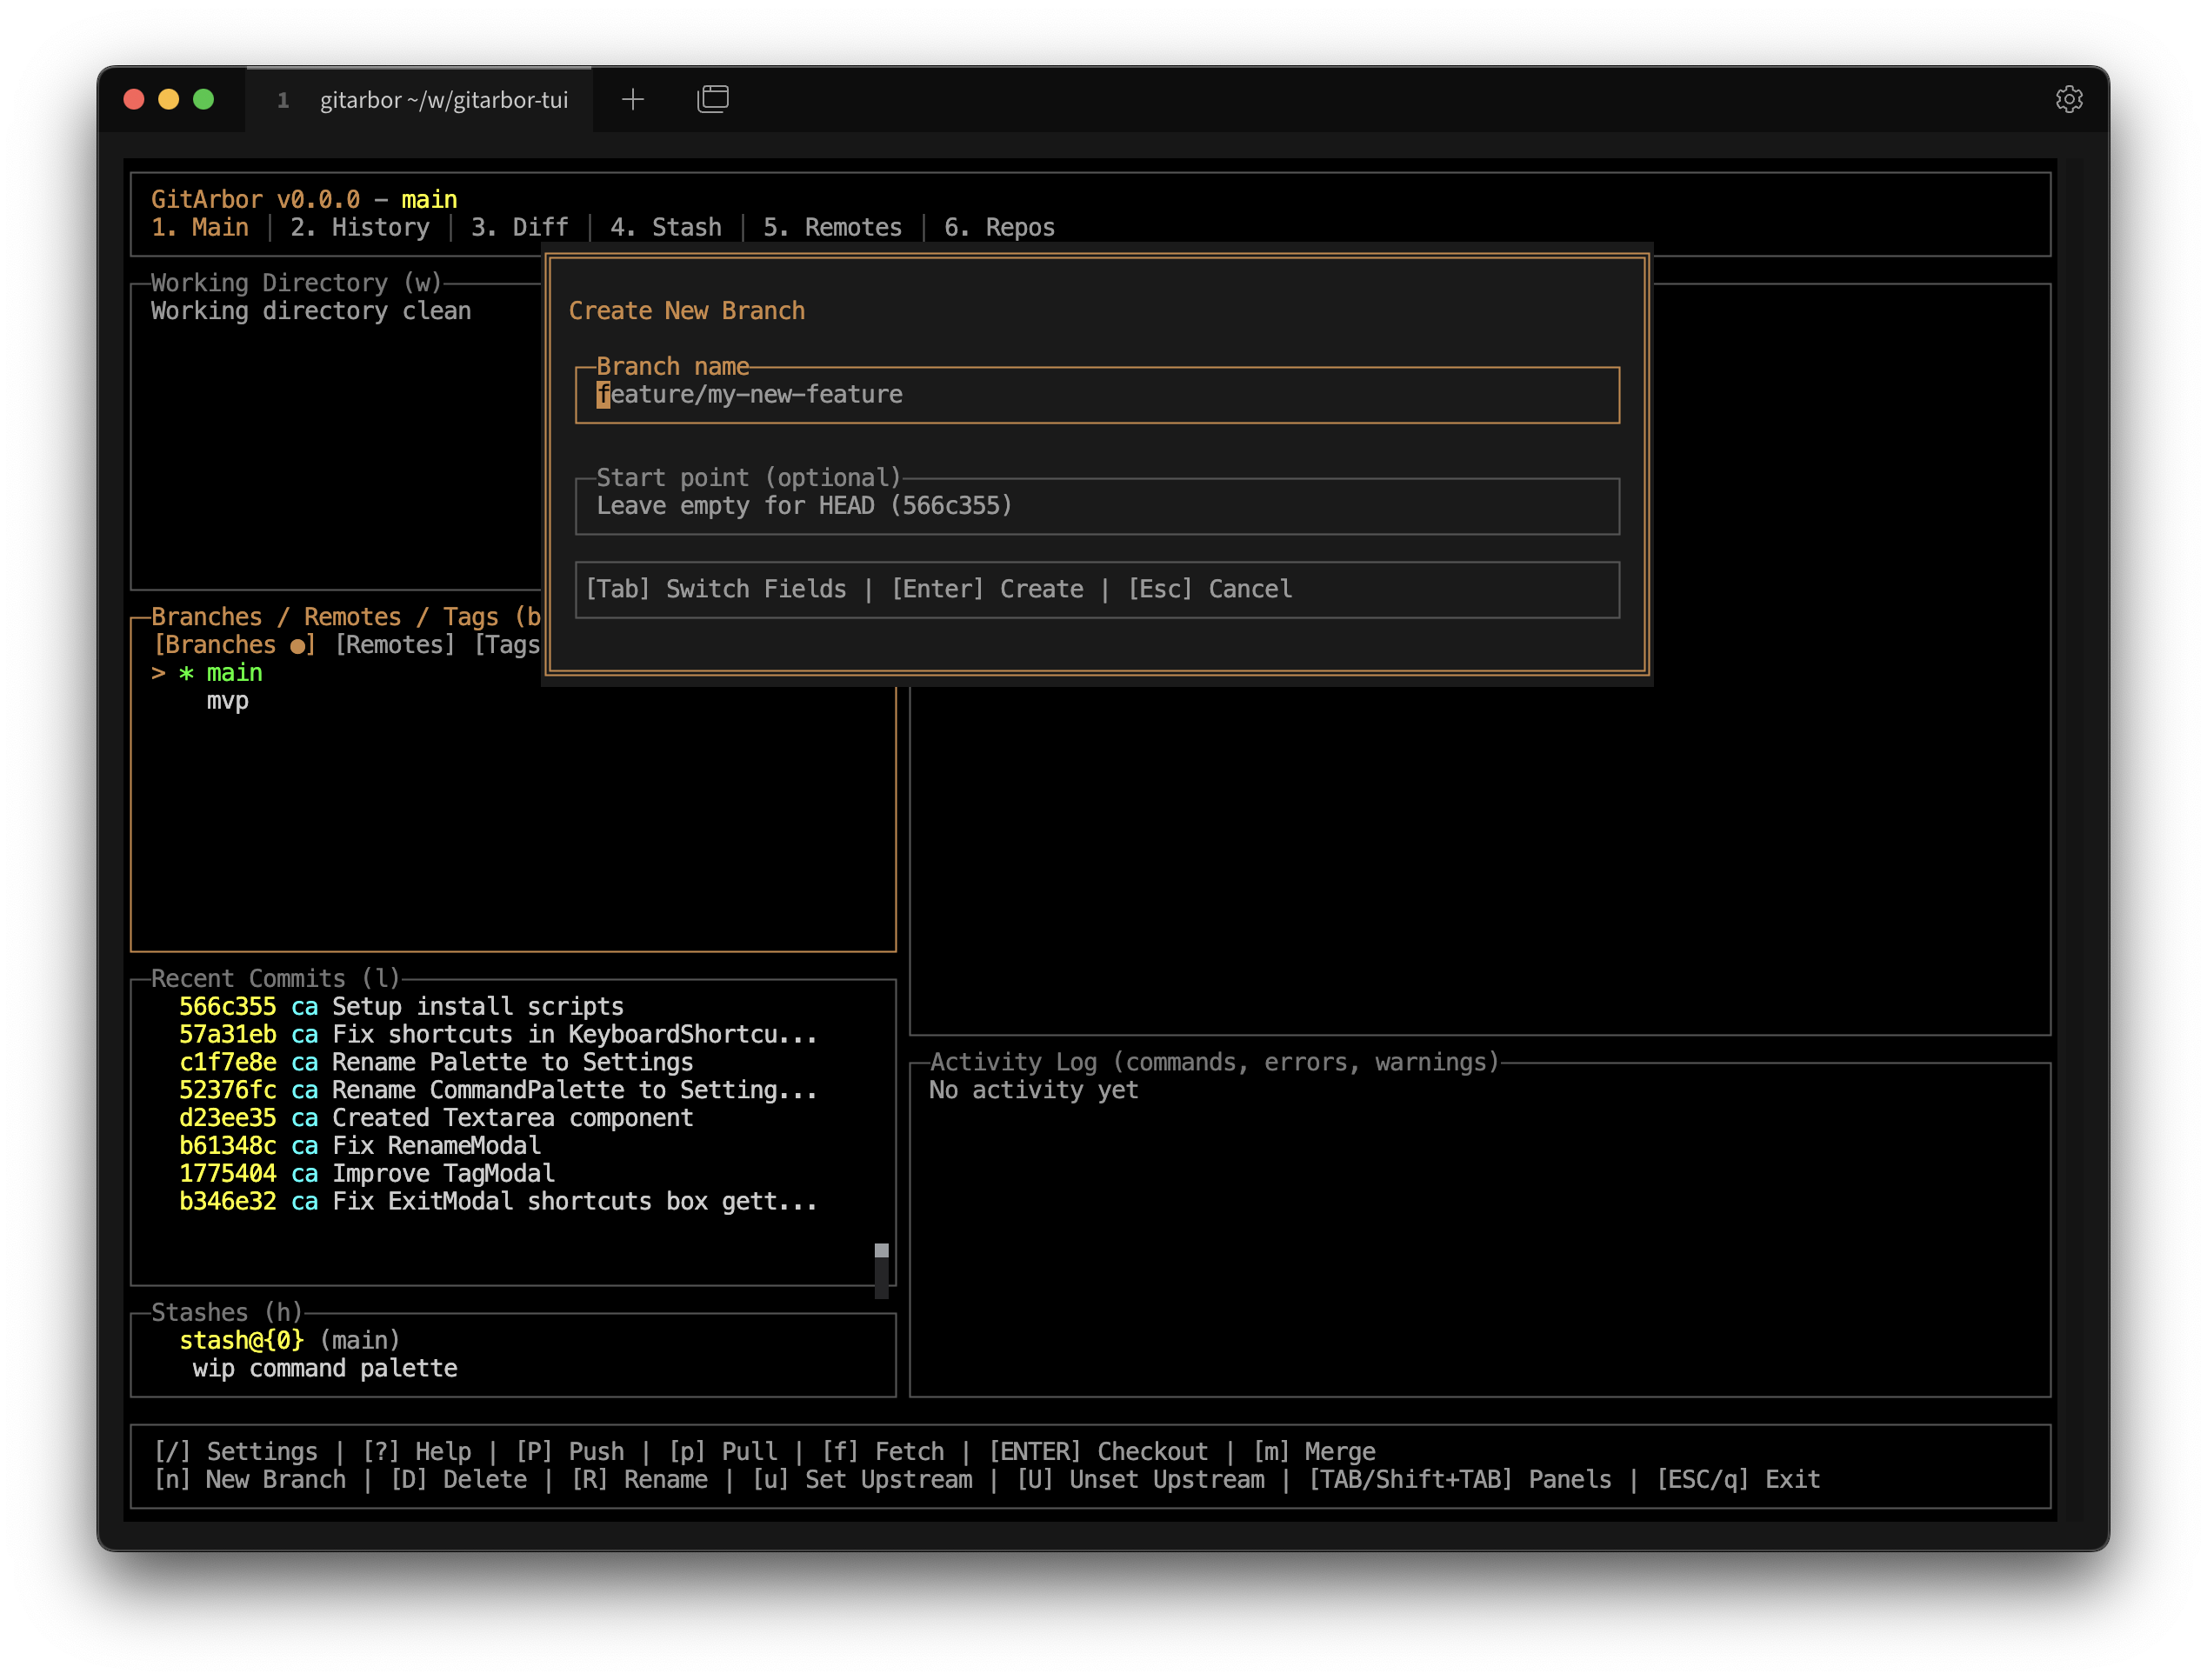Select the [Remotes] sub-tab in branches panel
Screen dimensions: 2207x1680
(x=395, y=645)
